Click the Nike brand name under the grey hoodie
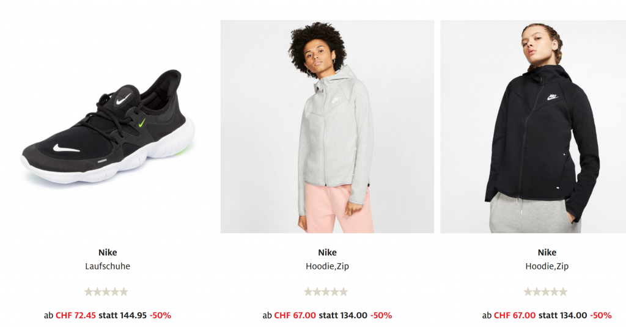 pos(327,252)
